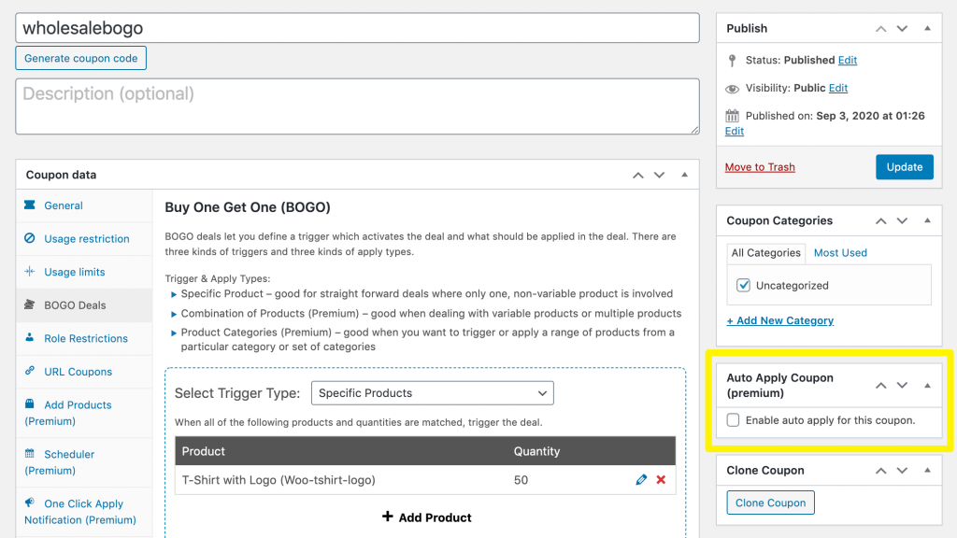This screenshot has height=538, width=957.
Task: Uncheck the Uncategorized category checkbox
Action: click(x=744, y=286)
